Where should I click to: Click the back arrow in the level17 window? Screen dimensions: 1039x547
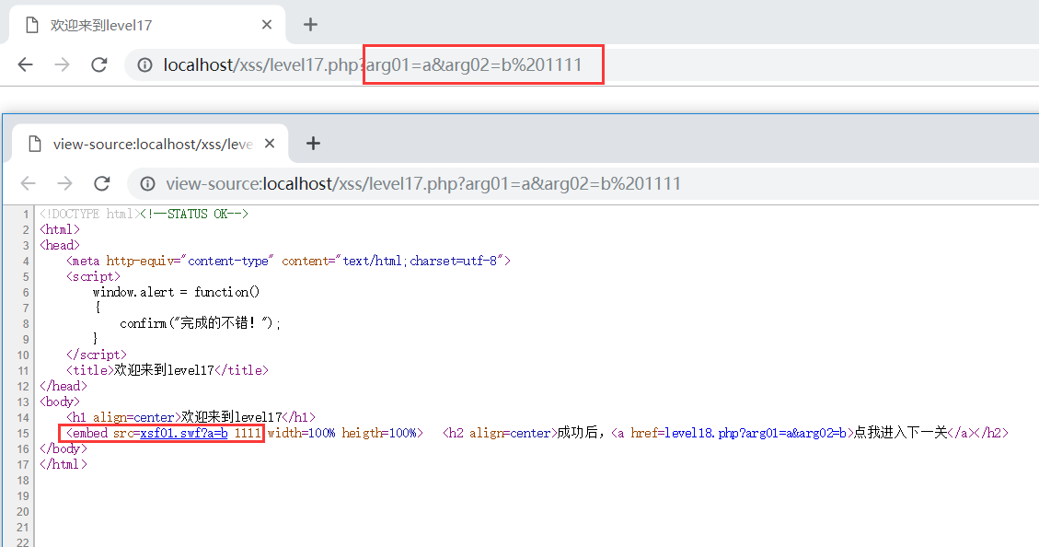[x=25, y=64]
